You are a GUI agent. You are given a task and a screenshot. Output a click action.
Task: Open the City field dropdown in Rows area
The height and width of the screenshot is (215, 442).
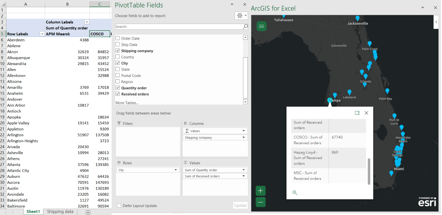pyautogui.click(x=175, y=170)
